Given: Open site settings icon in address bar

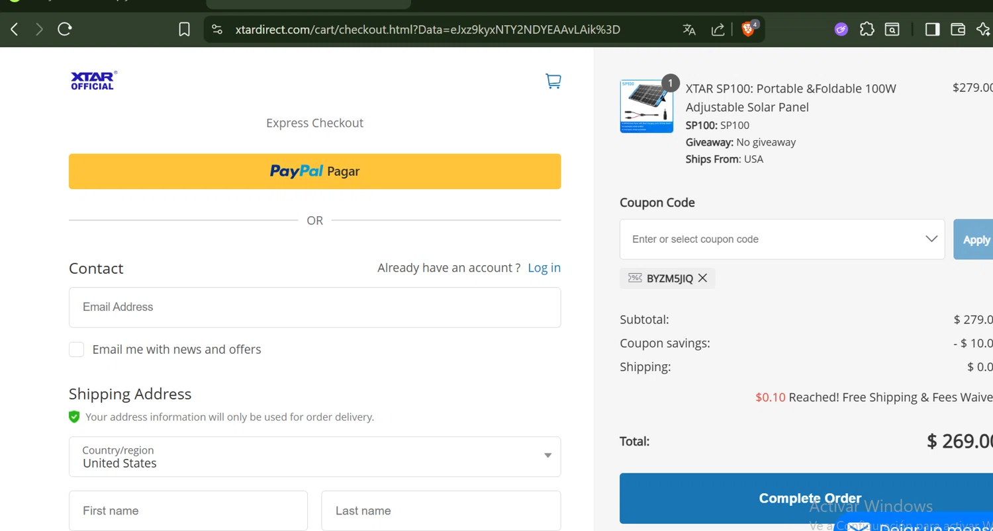Looking at the screenshot, I should tap(217, 30).
